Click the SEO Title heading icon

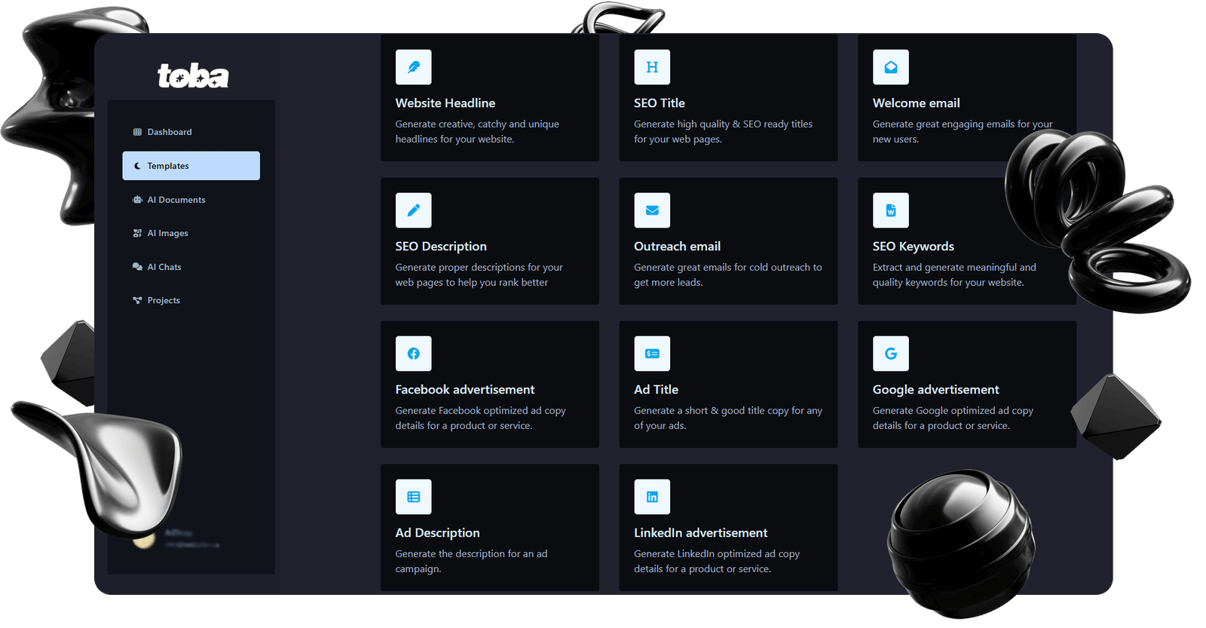click(x=652, y=67)
